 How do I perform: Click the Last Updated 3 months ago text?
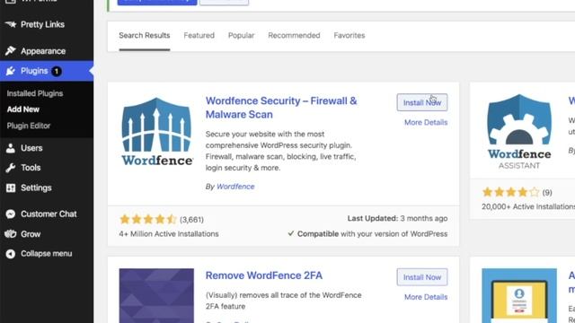tap(397, 218)
